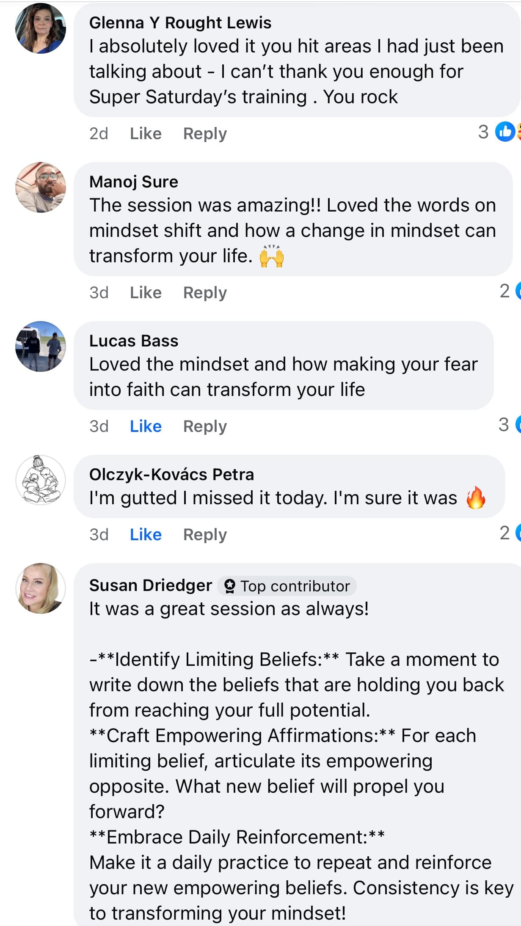Open Glenna Y Rought Lewis's profile picture
Screen dimensions: 521x926
(41, 28)
